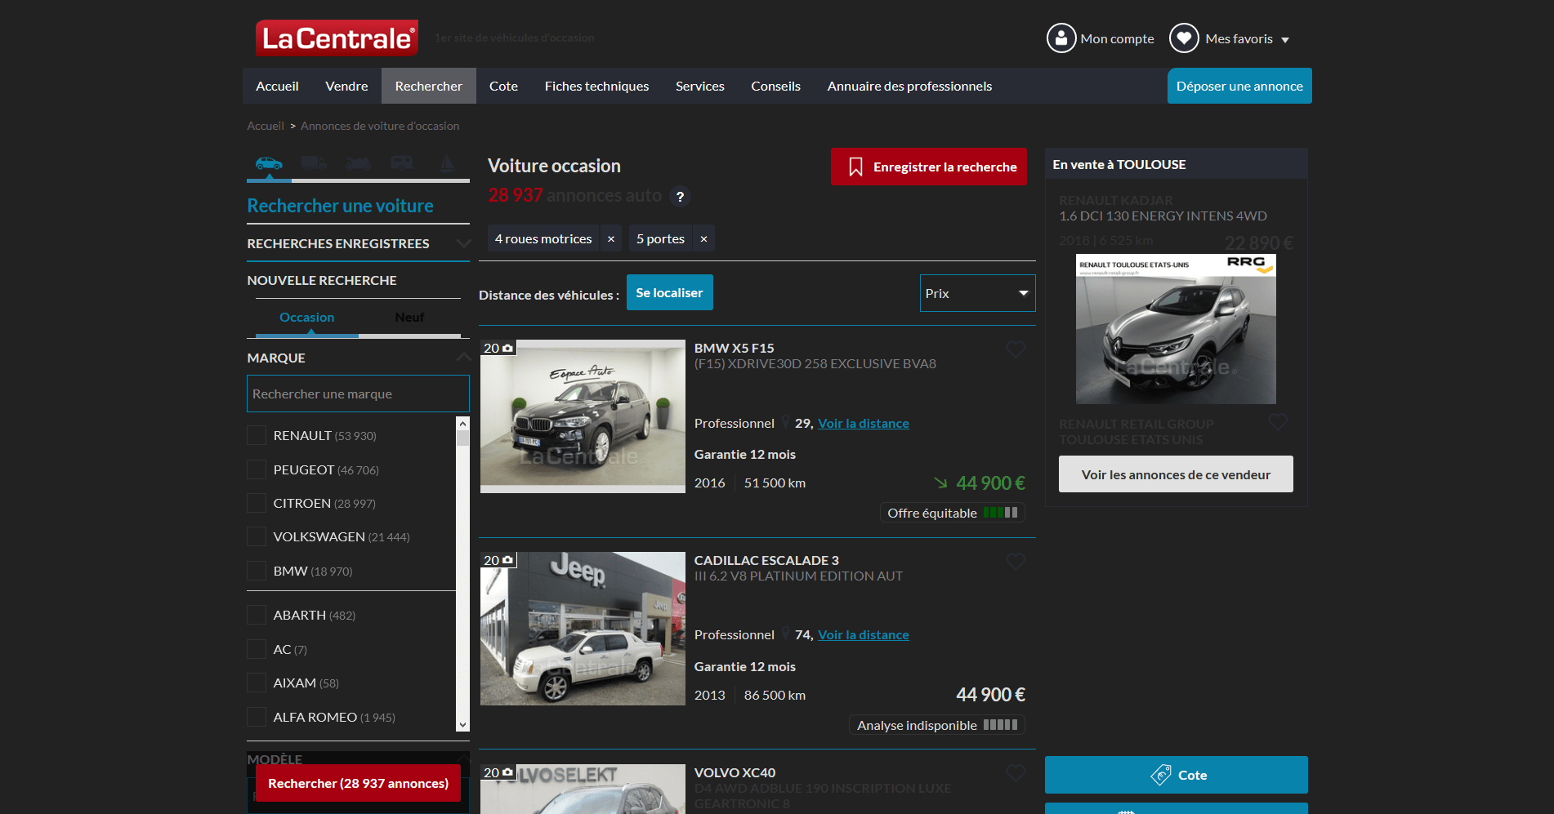This screenshot has height=814, width=1554.
Task: Check the ABARTH brand checkbox
Action: tap(257, 615)
